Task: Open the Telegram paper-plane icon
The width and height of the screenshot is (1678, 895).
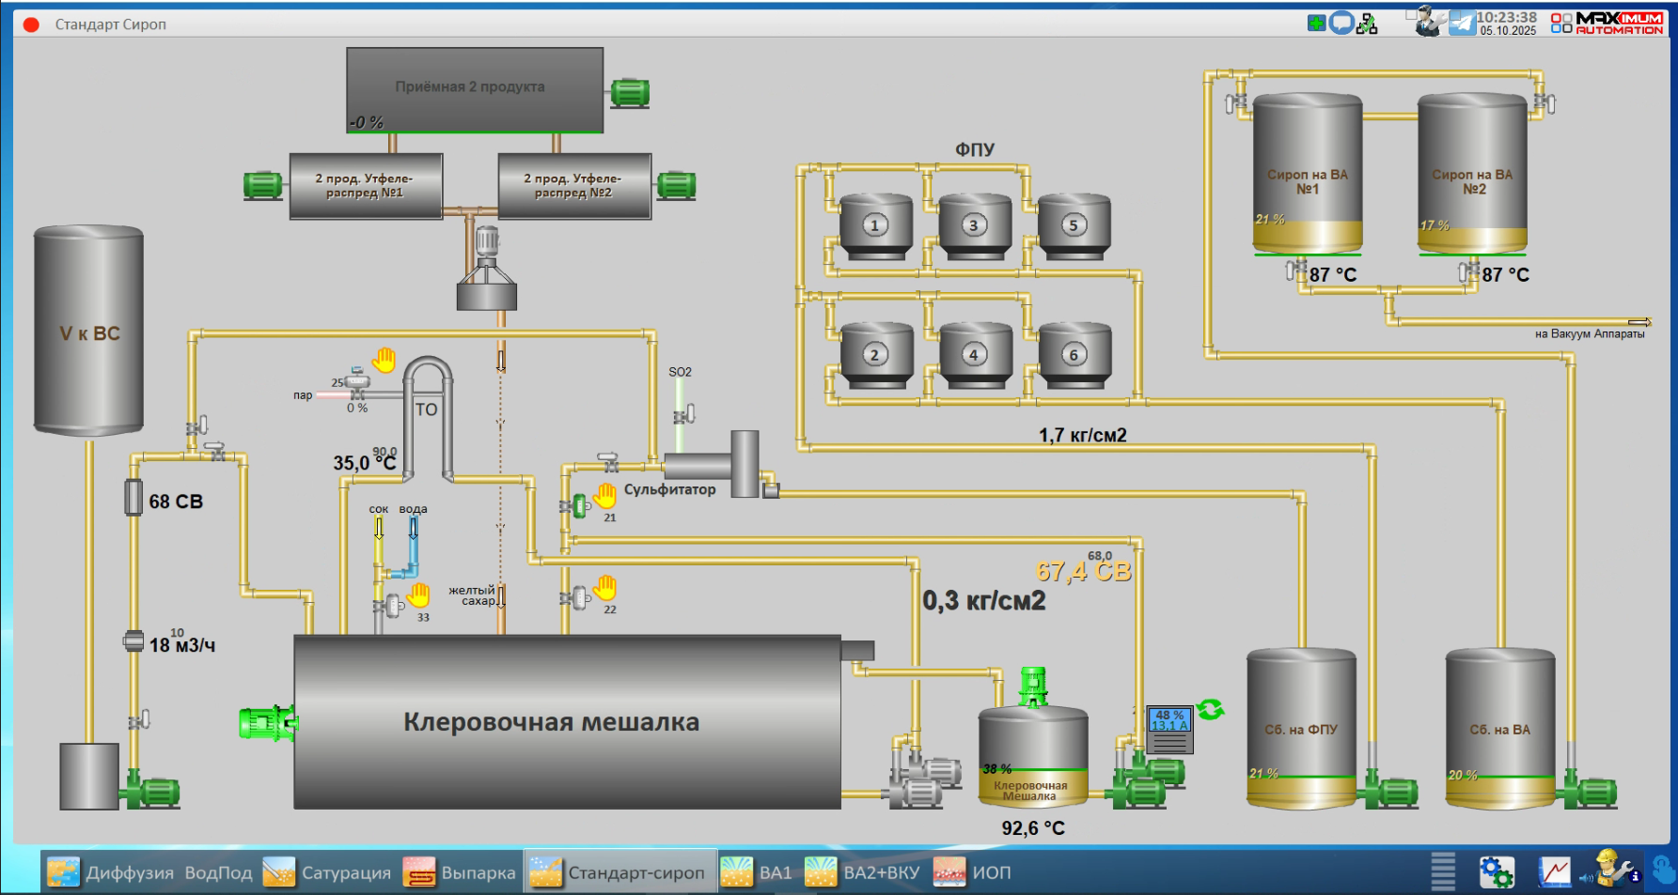Action: [x=1462, y=23]
